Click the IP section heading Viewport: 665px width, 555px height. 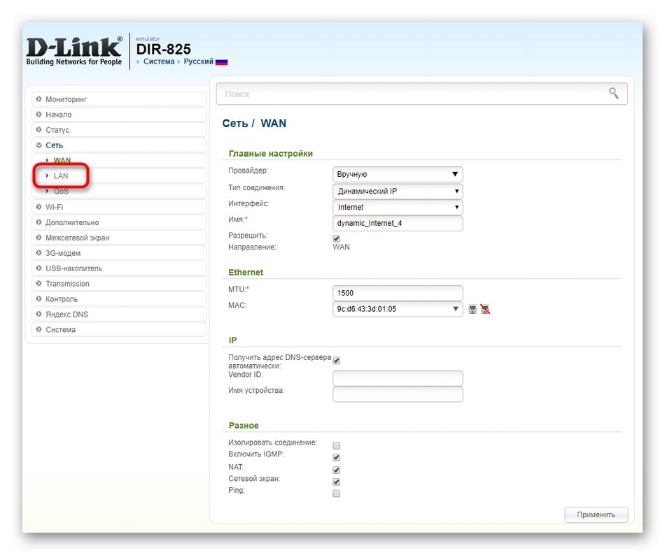click(232, 340)
